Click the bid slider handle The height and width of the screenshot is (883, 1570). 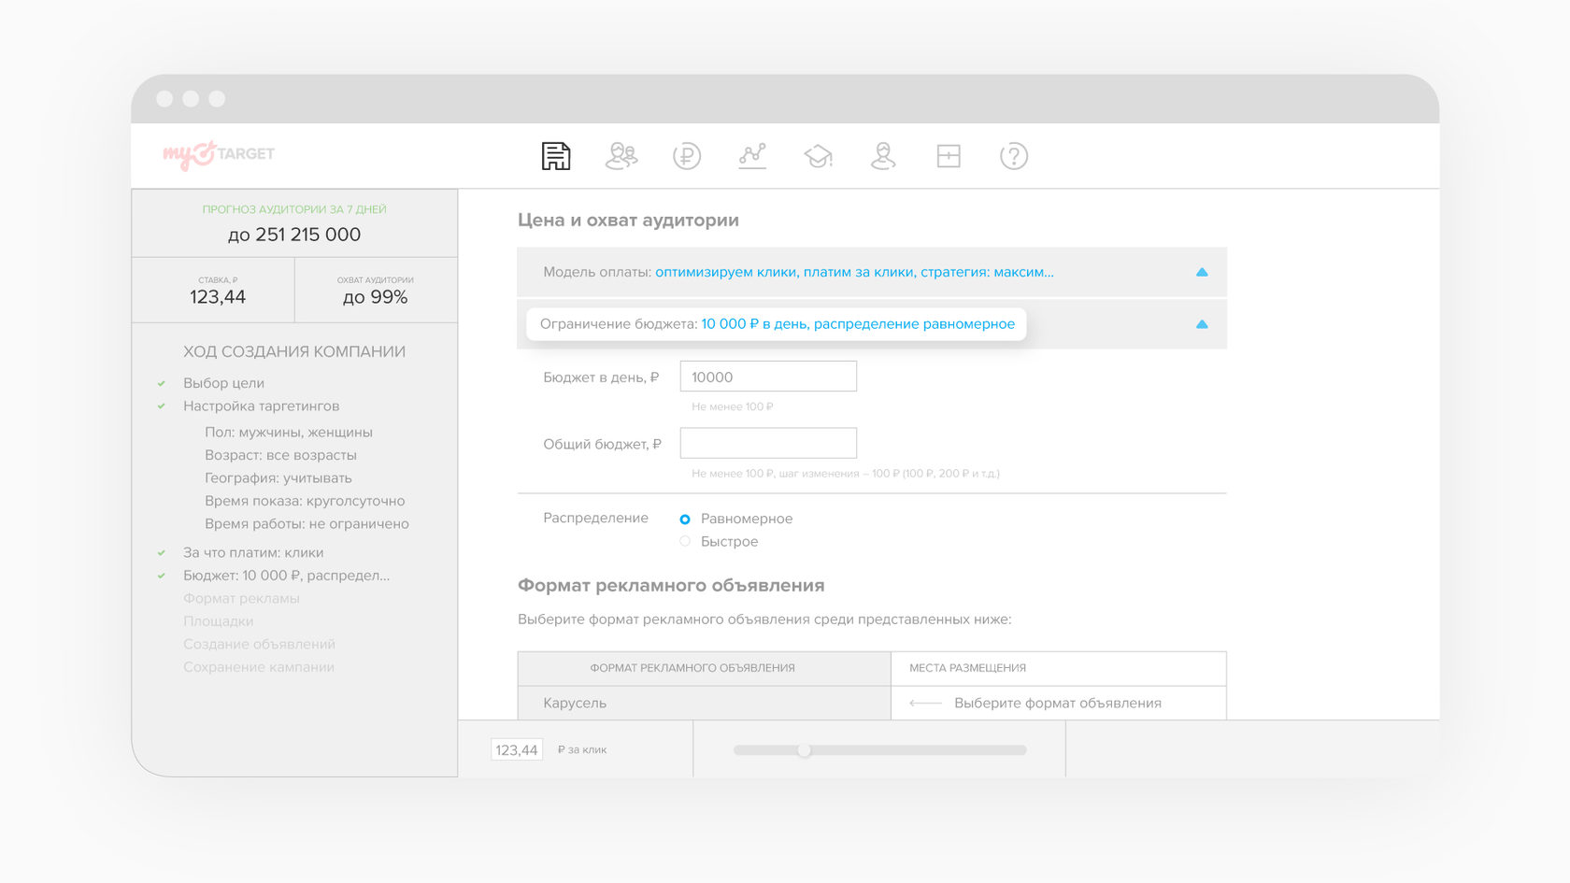coord(804,750)
